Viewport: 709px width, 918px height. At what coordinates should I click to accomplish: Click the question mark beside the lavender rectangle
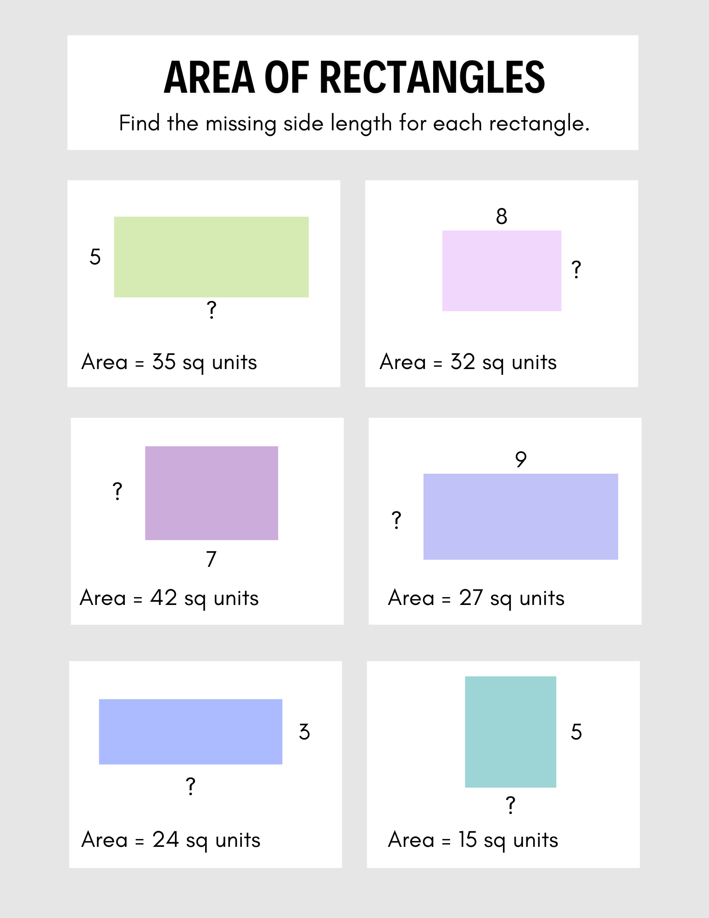click(396, 521)
